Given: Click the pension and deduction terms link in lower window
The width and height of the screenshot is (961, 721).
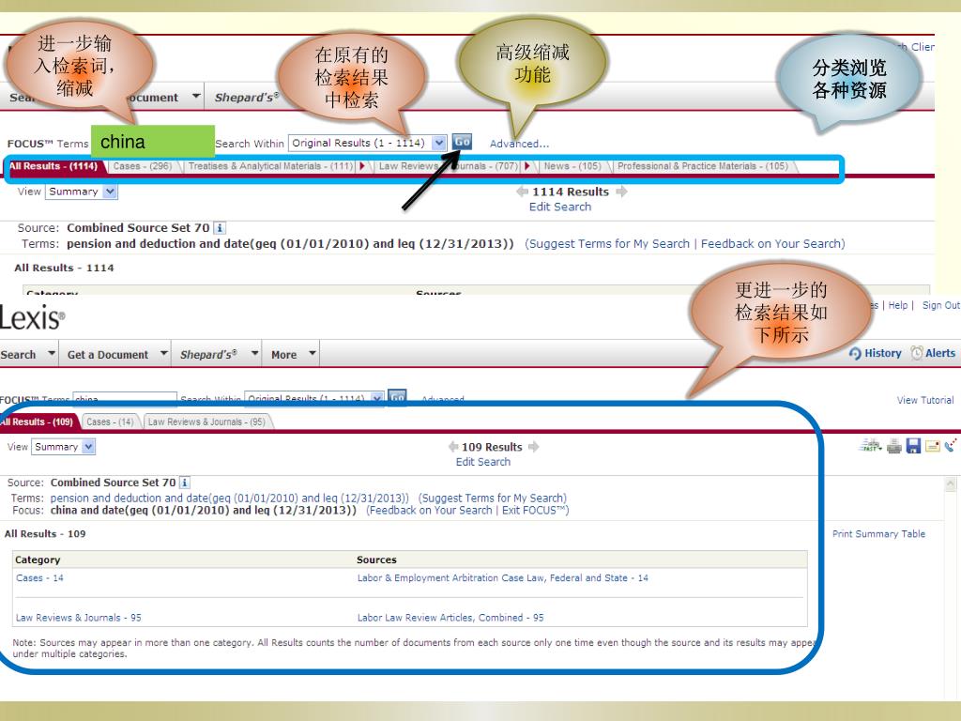Looking at the screenshot, I should pos(229,498).
